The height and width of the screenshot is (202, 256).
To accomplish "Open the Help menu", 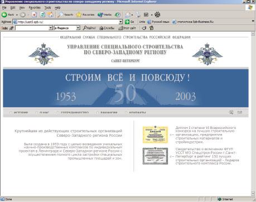I will tap(57, 8).
